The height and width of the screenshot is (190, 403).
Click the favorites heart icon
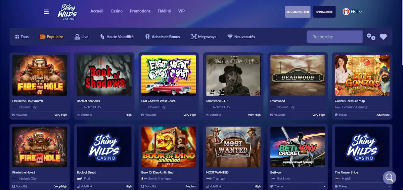pos(383,37)
